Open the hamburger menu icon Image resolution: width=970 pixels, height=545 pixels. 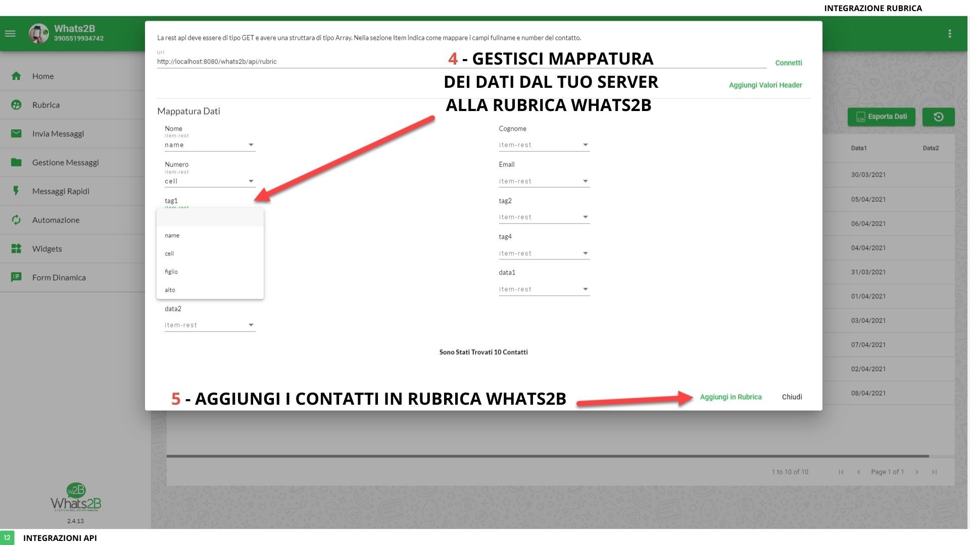point(10,34)
